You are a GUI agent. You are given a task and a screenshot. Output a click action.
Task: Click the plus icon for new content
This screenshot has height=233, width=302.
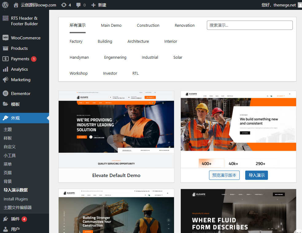(x=93, y=5)
